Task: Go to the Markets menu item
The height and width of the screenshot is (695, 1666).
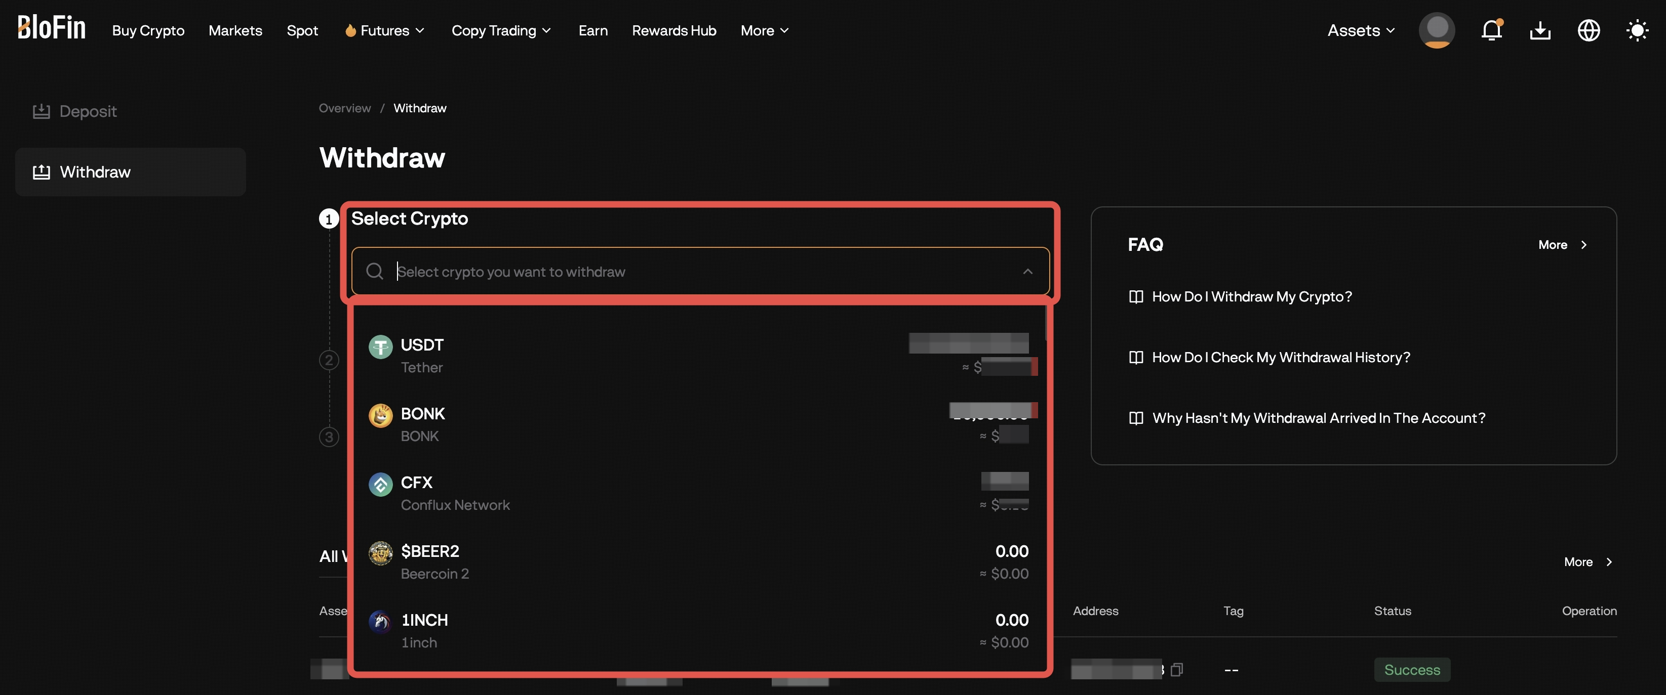Action: click(x=235, y=30)
